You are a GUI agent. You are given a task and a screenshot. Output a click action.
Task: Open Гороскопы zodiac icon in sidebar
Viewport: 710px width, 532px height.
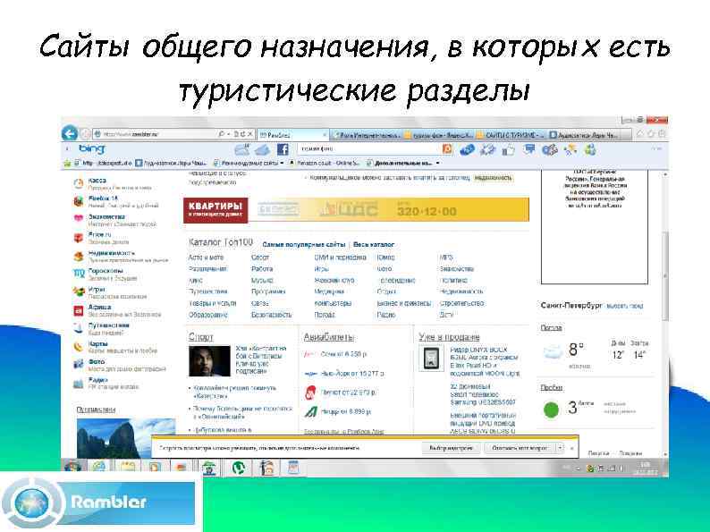(x=79, y=273)
